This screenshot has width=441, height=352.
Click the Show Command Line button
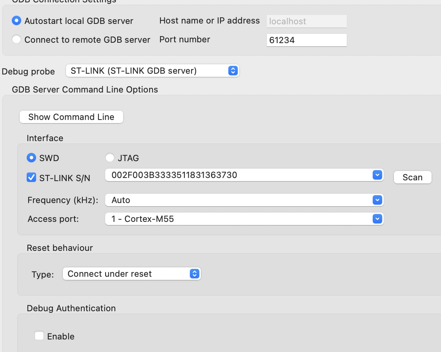pos(71,117)
